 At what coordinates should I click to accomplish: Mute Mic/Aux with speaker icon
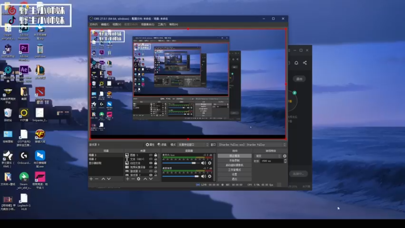click(204, 163)
